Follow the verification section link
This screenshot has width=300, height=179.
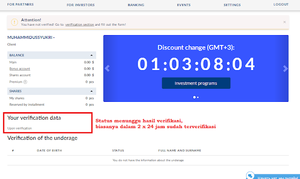(x=80, y=25)
